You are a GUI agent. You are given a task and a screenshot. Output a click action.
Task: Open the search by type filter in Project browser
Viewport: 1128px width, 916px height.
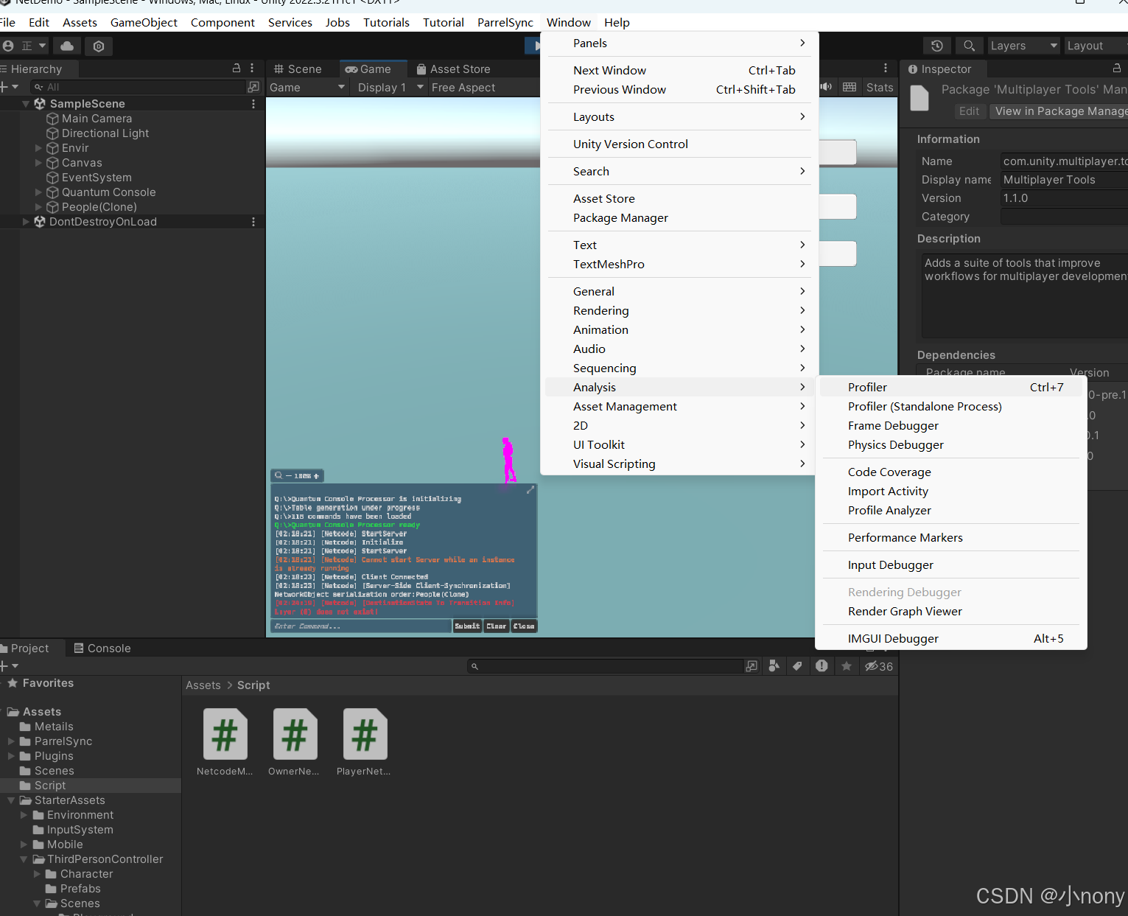(774, 666)
